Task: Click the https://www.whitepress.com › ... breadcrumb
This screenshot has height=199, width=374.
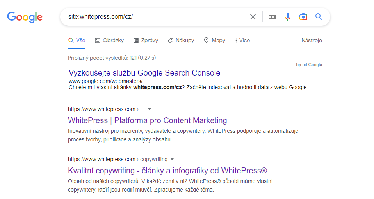Action: [x=106, y=109]
